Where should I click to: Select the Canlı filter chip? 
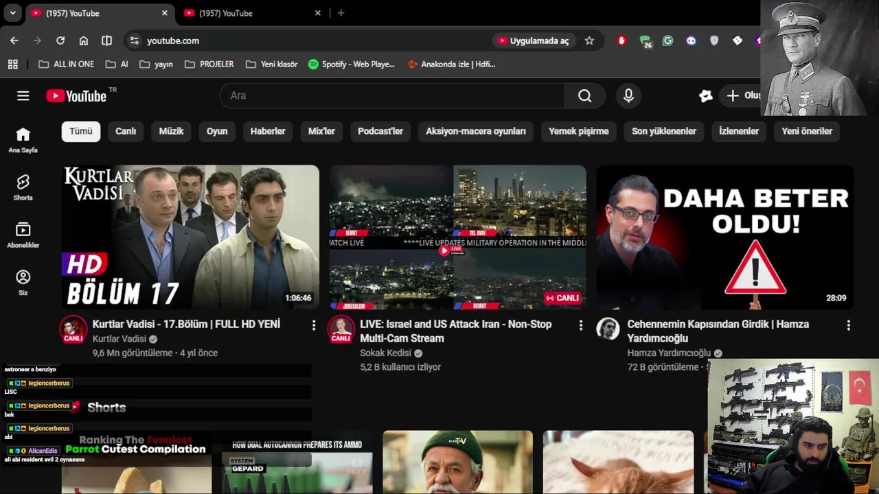coord(126,131)
